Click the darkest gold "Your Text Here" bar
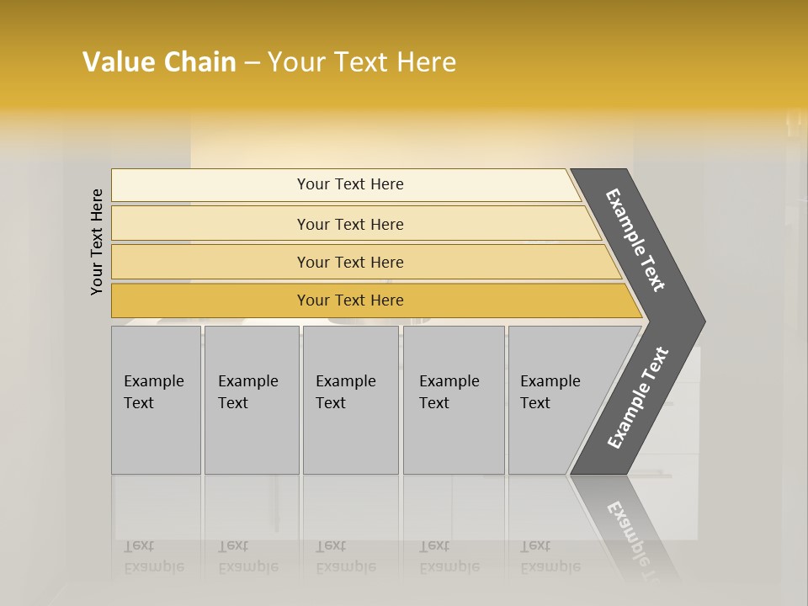This screenshot has height=606, width=808. tap(350, 300)
